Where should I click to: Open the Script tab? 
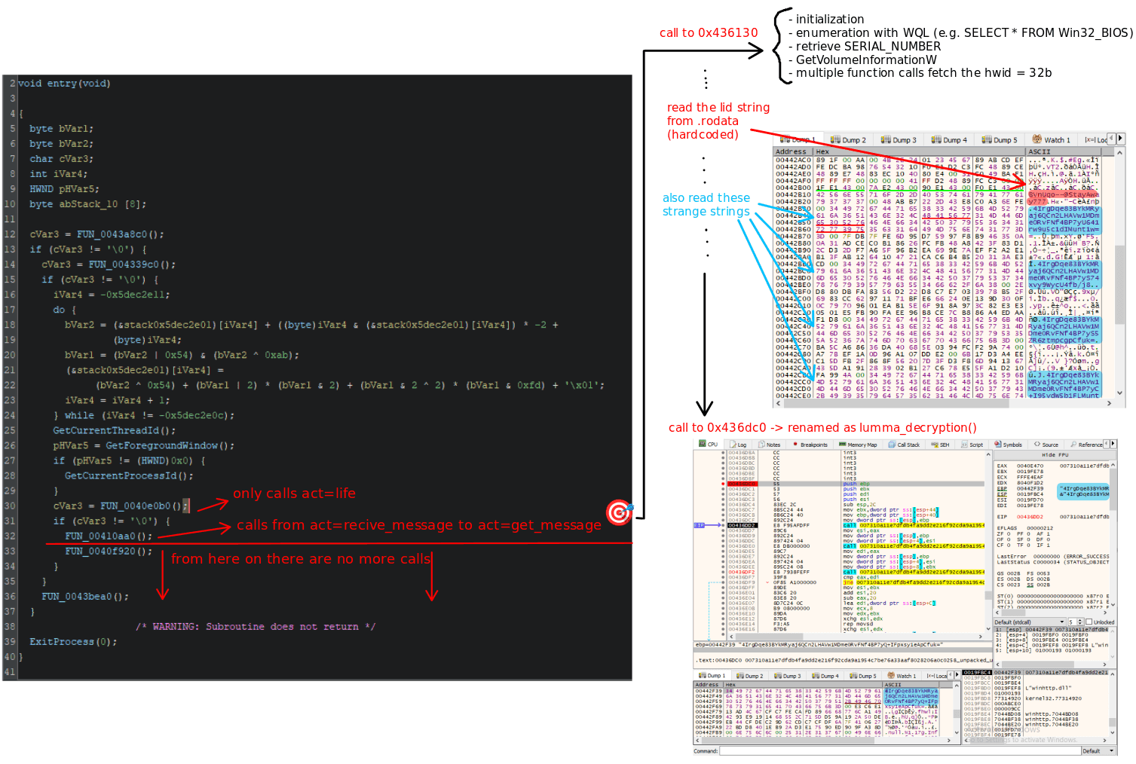(972, 445)
